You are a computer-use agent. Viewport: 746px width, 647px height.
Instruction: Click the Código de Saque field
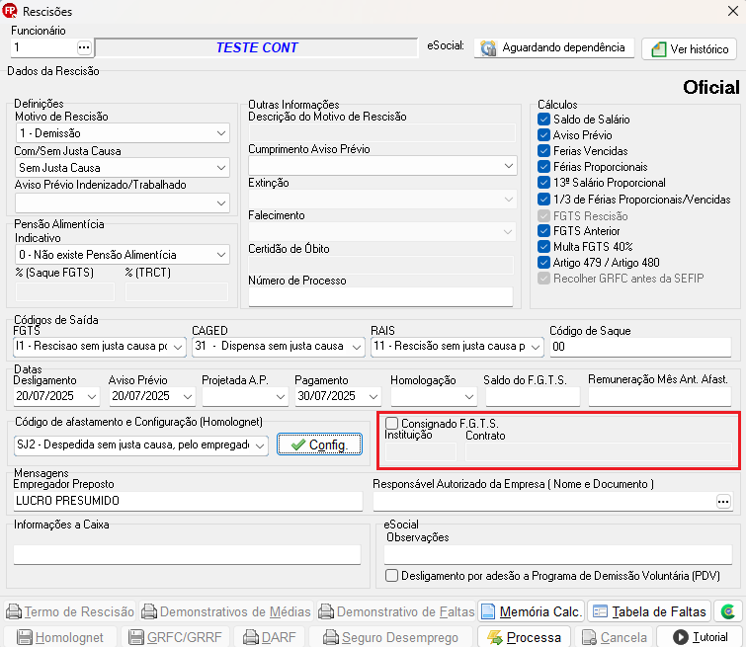(640, 347)
